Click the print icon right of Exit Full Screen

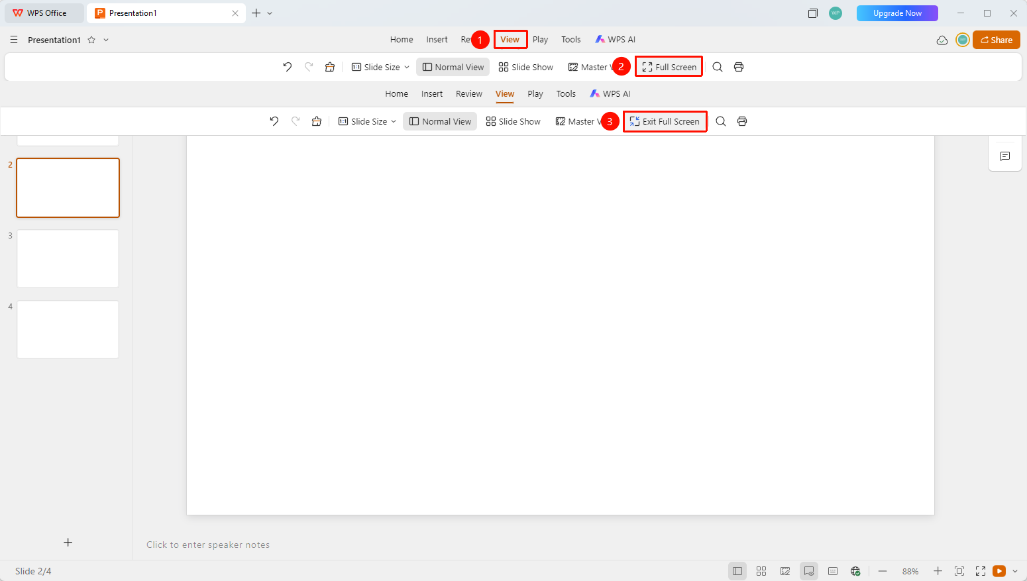tap(742, 121)
